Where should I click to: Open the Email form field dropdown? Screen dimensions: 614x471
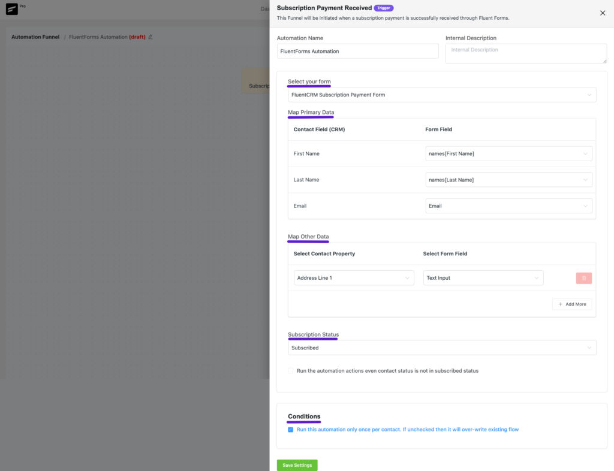click(x=508, y=206)
